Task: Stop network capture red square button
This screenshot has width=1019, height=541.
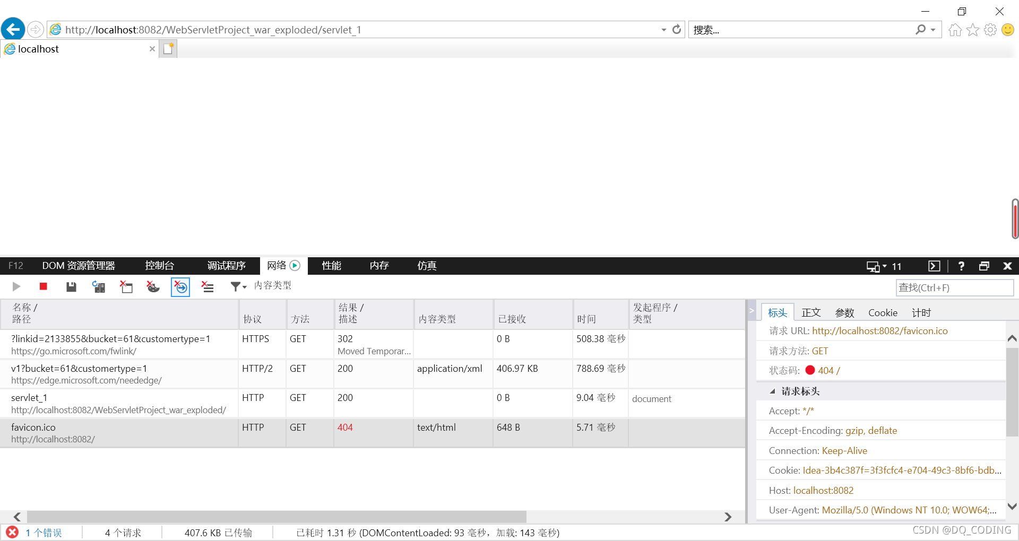Action: tap(44, 286)
